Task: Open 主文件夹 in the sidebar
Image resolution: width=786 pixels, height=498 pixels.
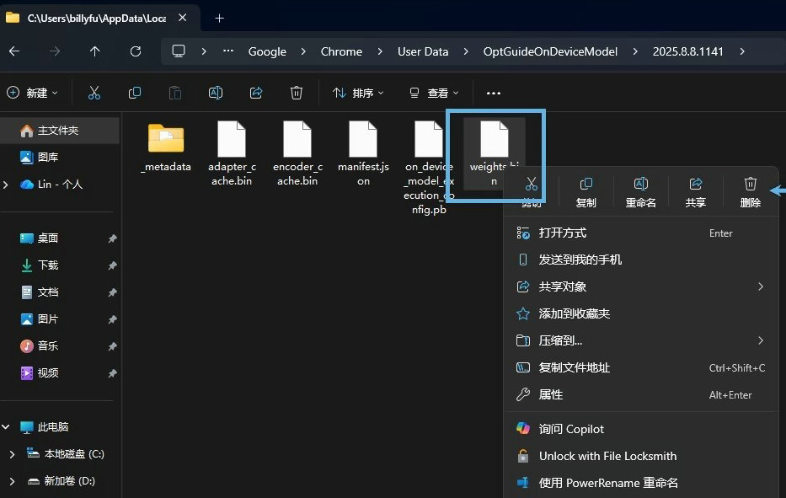Action: (60, 131)
